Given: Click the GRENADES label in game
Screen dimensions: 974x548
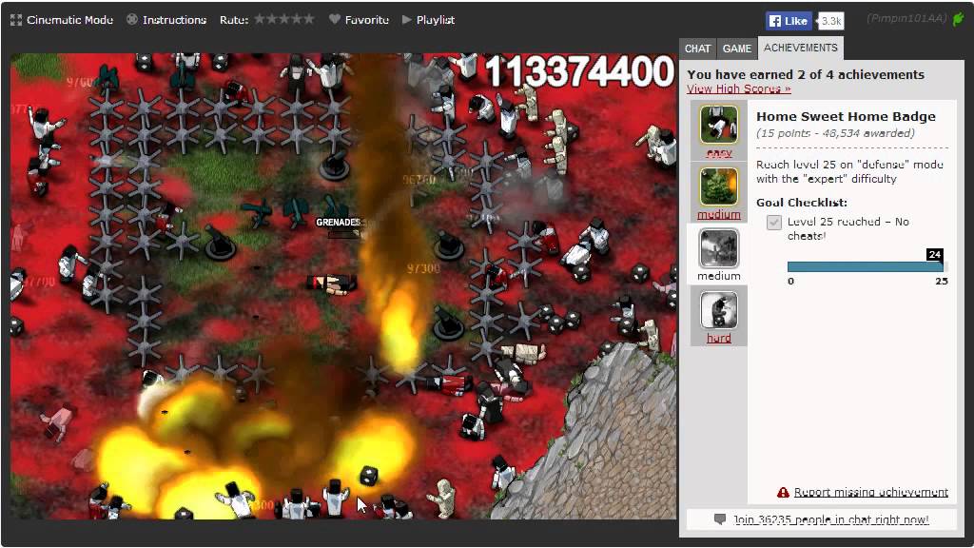Looking at the screenshot, I should 338,222.
